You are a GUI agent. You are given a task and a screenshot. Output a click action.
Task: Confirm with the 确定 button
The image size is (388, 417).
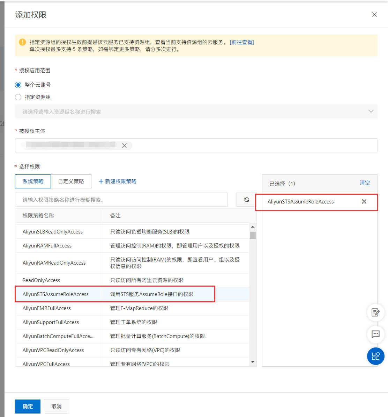coord(28,407)
